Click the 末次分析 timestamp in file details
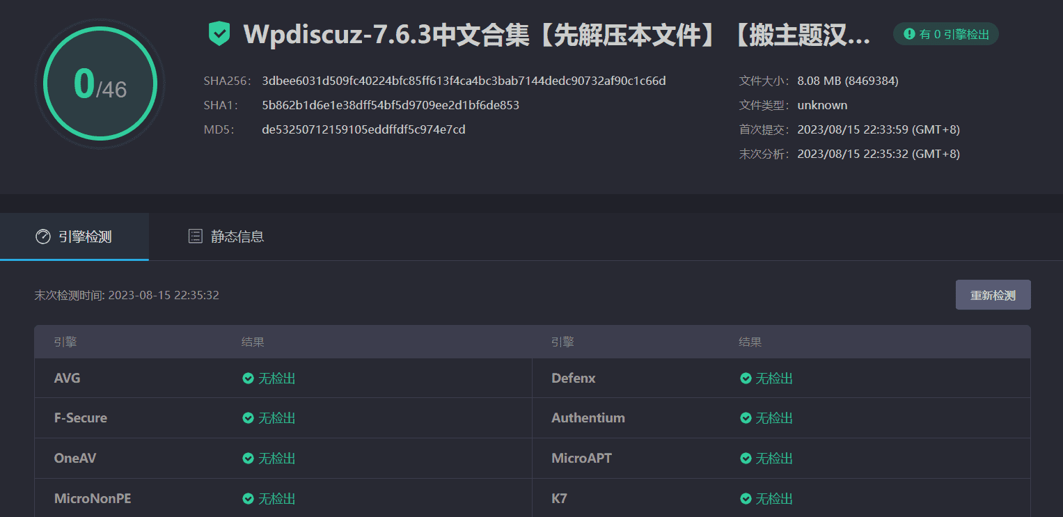 click(879, 154)
